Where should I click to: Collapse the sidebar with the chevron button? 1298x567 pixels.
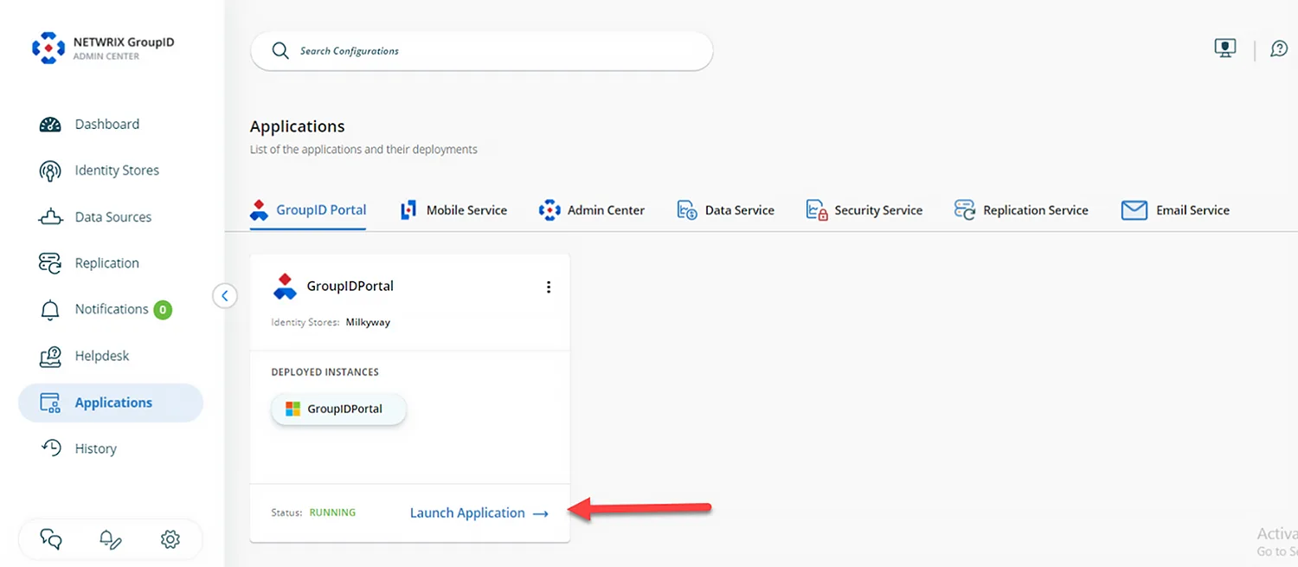click(x=225, y=296)
